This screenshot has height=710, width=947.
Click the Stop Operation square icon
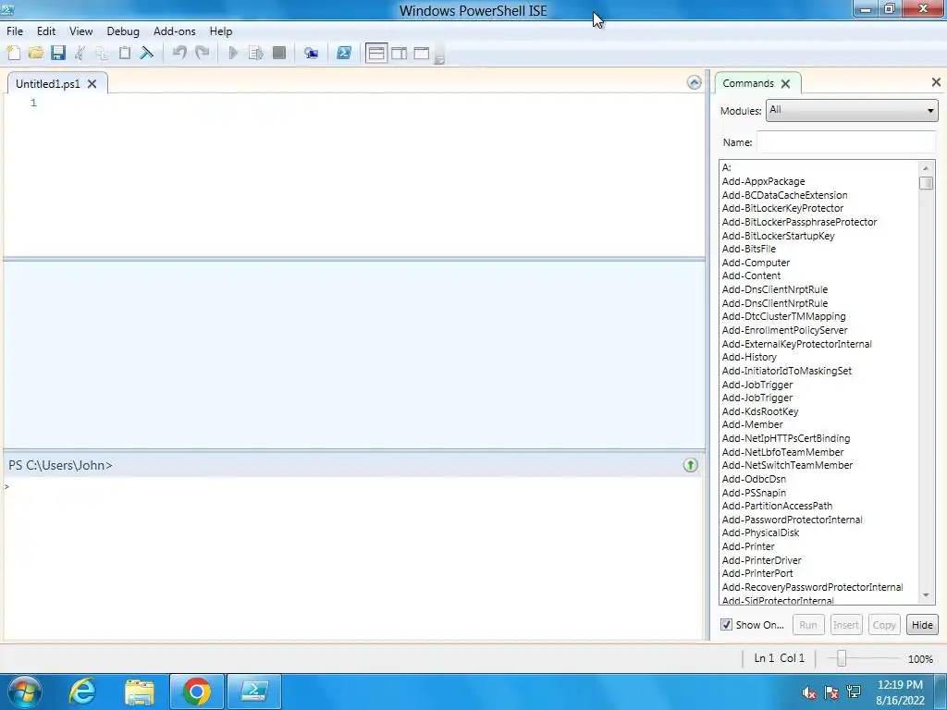(x=279, y=53)
